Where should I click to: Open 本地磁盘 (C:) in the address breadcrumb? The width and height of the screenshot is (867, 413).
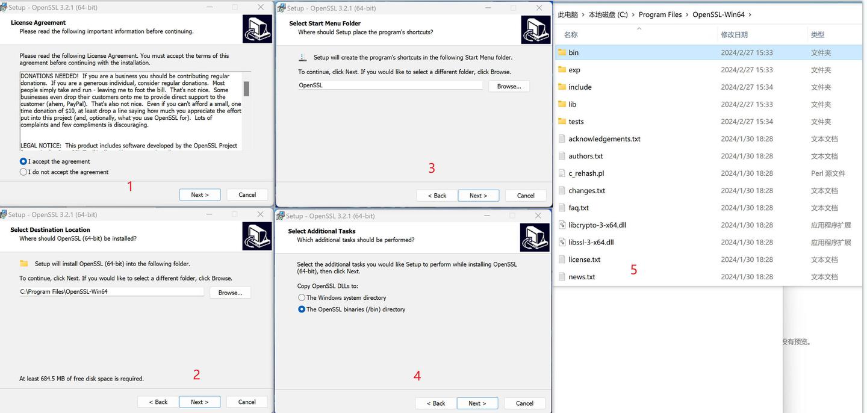[608, 14]
